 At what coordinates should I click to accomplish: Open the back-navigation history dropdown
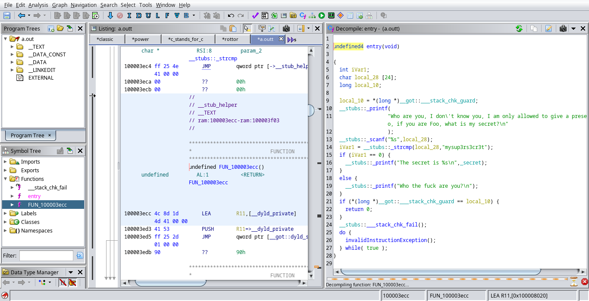click(29, 16)
